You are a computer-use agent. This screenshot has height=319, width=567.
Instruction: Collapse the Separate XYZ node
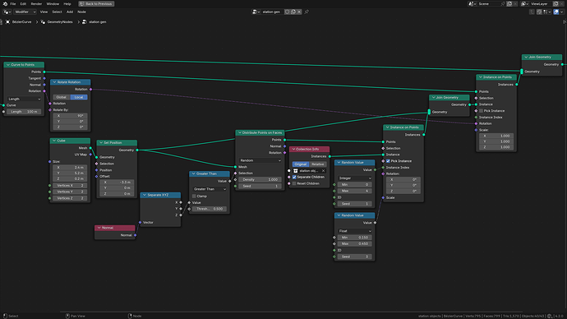145,195
